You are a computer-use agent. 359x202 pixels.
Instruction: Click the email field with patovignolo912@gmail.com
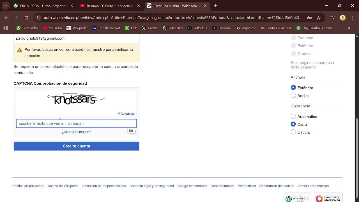tap(76, 38)
